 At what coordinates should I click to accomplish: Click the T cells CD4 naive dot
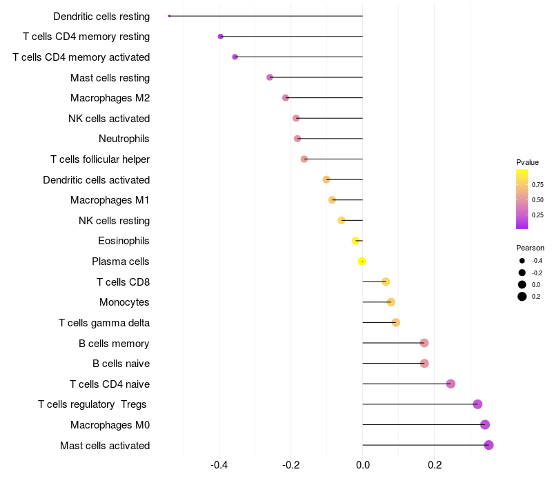click(451, 384)
